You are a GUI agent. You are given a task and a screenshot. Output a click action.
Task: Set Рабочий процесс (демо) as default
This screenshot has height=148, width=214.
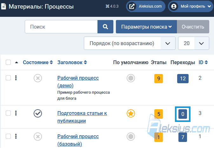click(x=131, y=78)
